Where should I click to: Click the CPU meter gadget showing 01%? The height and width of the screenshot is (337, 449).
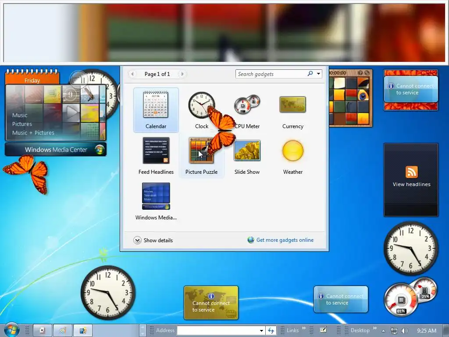(401, 300)
